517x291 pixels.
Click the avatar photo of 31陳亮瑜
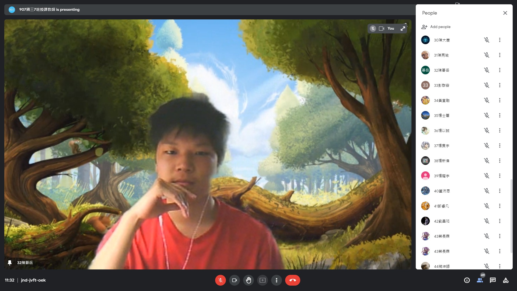pos(425,55)
